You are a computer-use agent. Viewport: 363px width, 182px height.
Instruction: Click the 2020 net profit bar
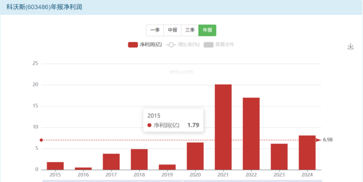point(195,156)
